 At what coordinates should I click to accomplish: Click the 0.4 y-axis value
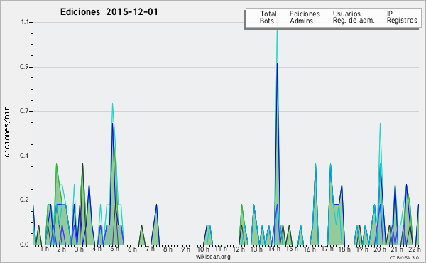[24, 156]
